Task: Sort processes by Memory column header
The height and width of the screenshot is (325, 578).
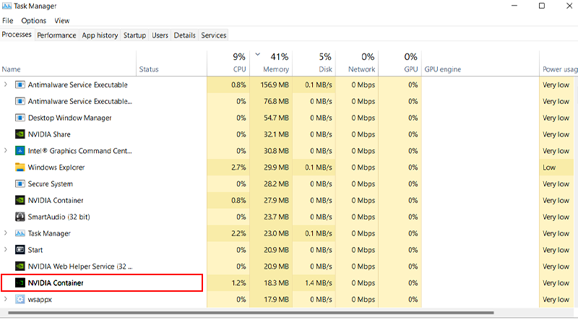Action: coord(271,64)
